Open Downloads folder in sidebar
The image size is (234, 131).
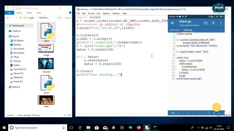(19, 53)
